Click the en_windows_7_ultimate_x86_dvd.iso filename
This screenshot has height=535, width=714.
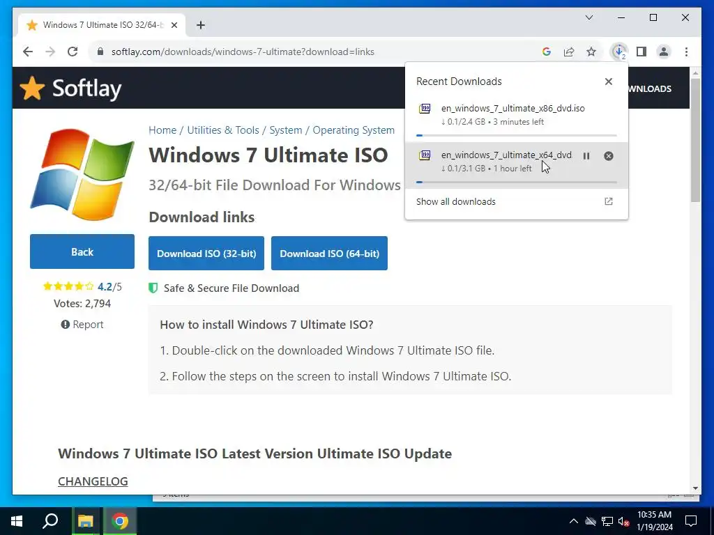point(513,108)
